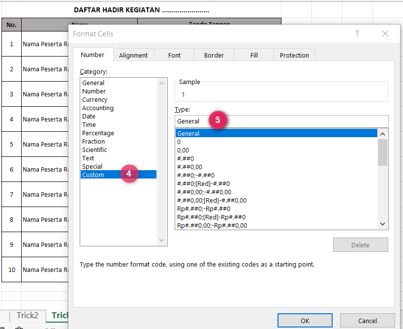Click the Cancel button

(x=367, y=321)
